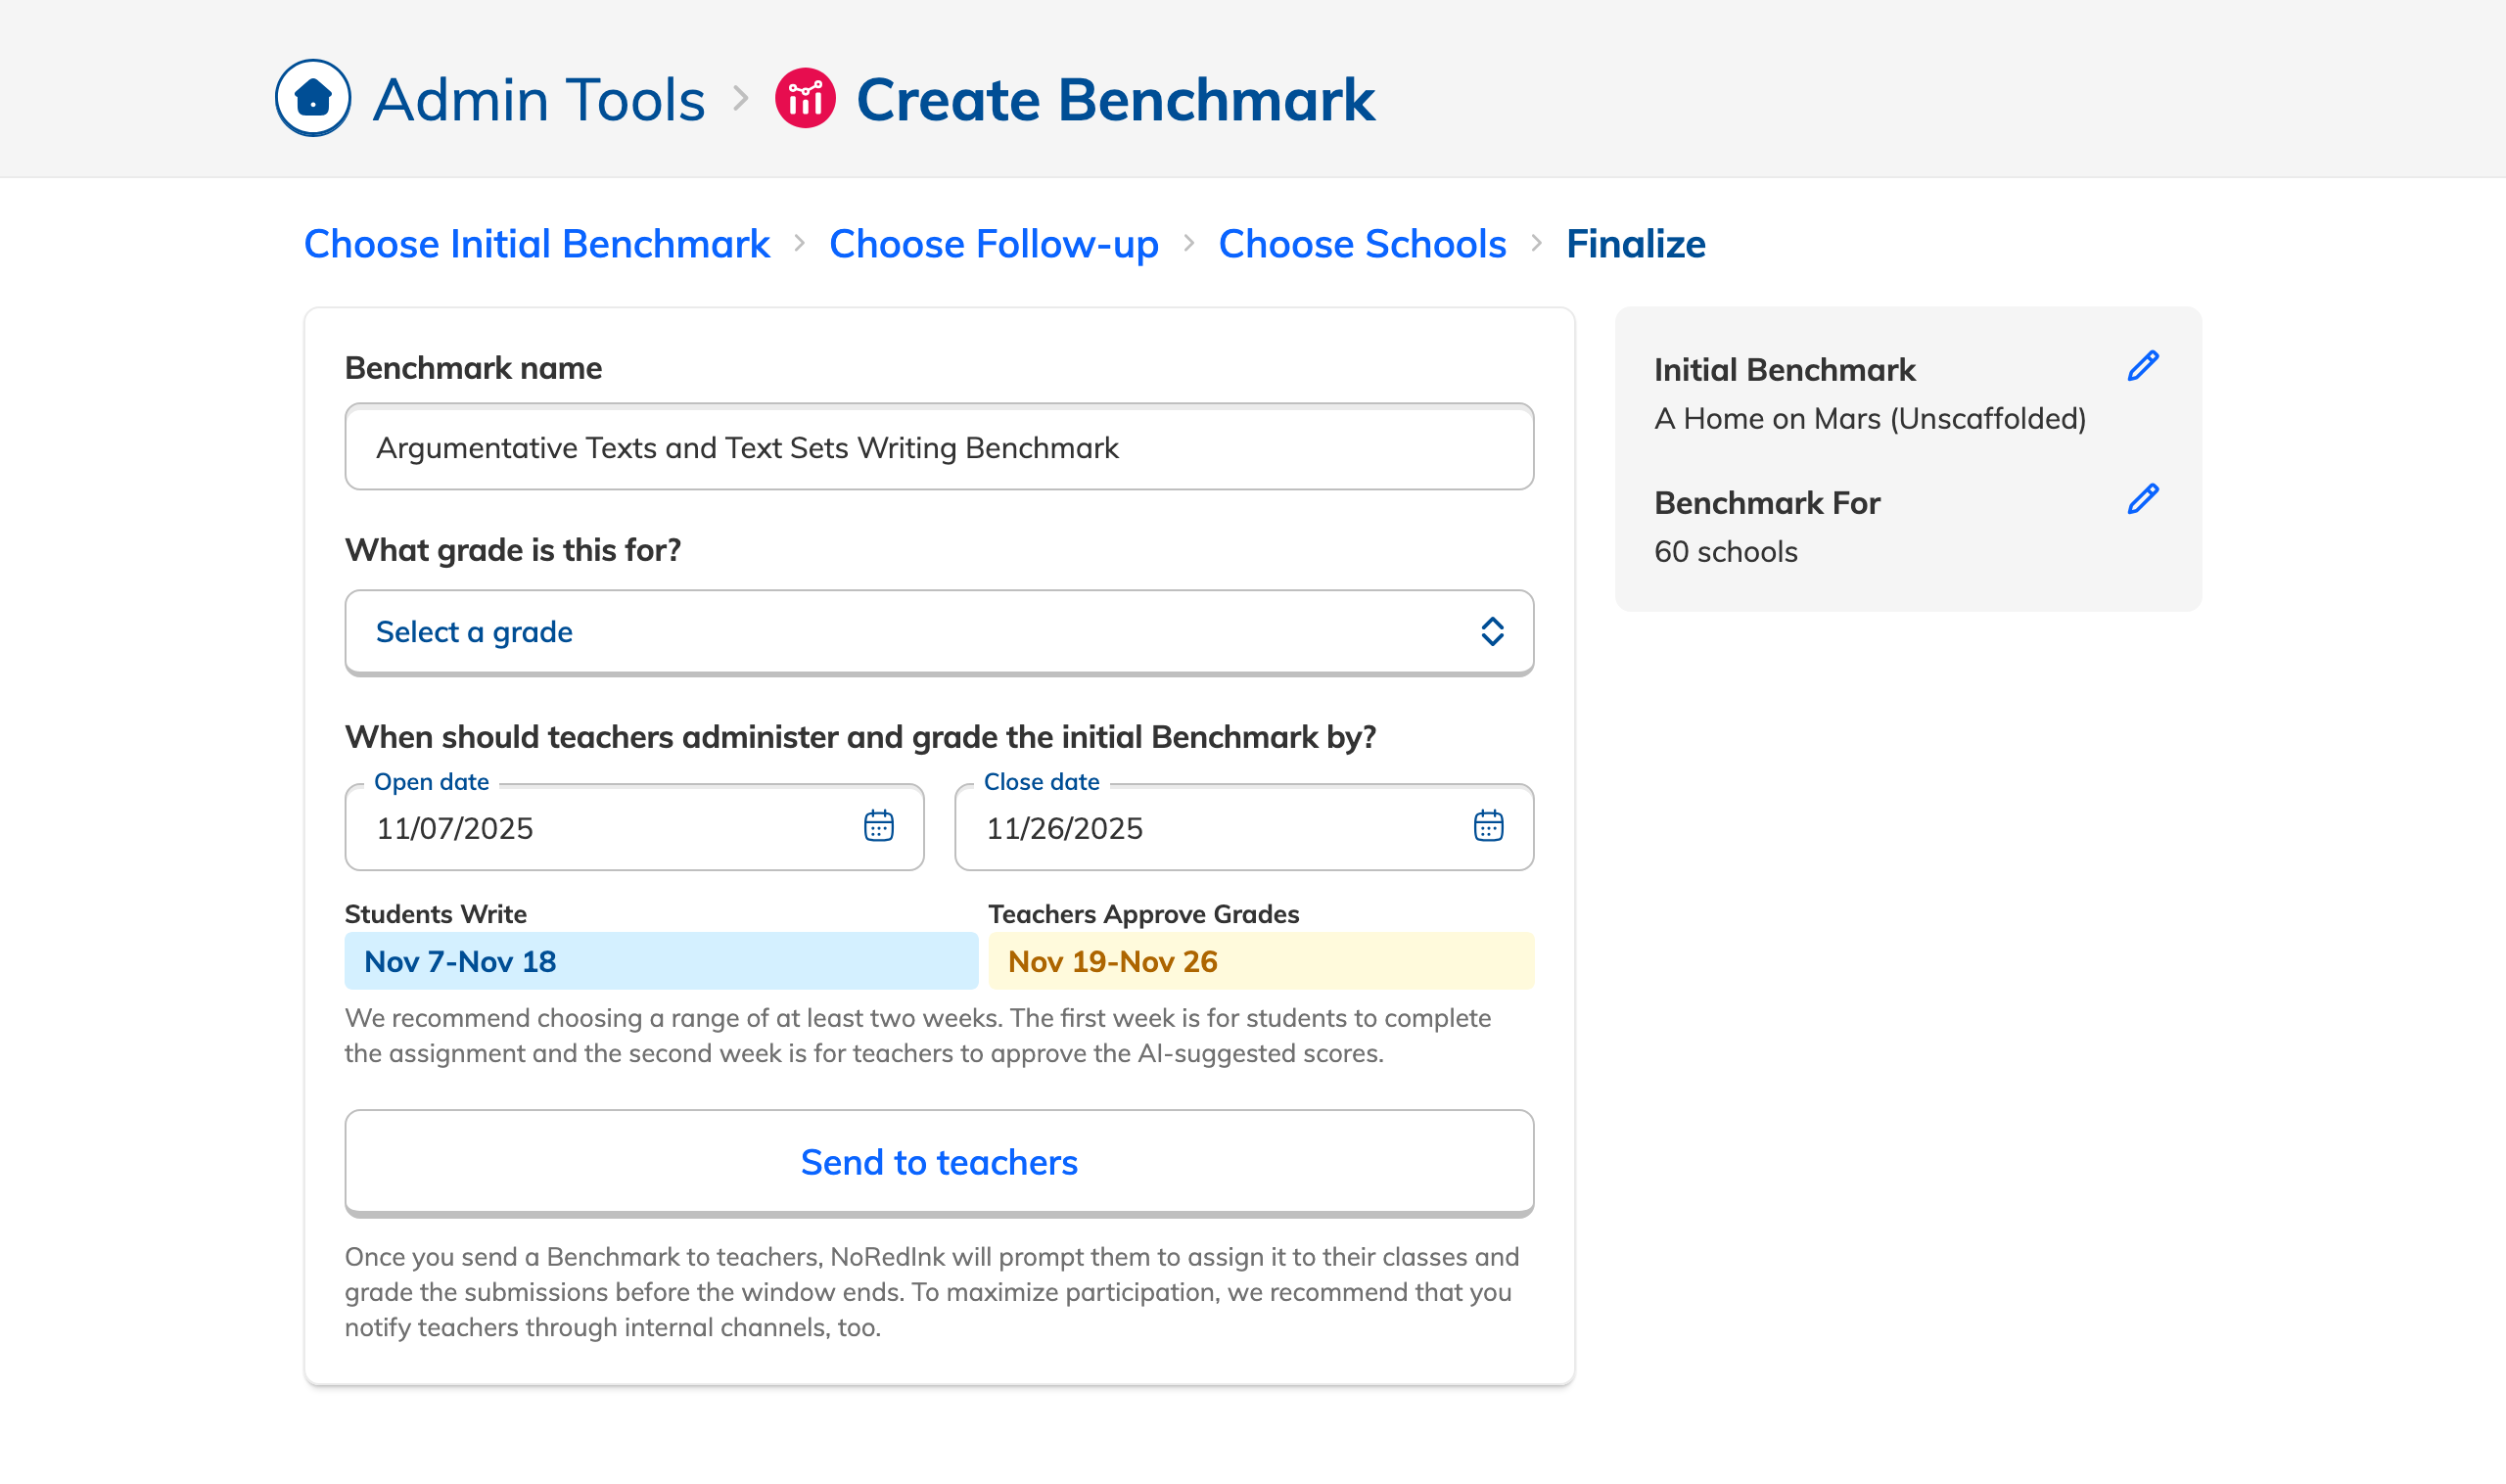This screenshot has width=2506, height=1484.
Task: Click the home icon beside Admin Tools
Action: [x=312, y=98]
